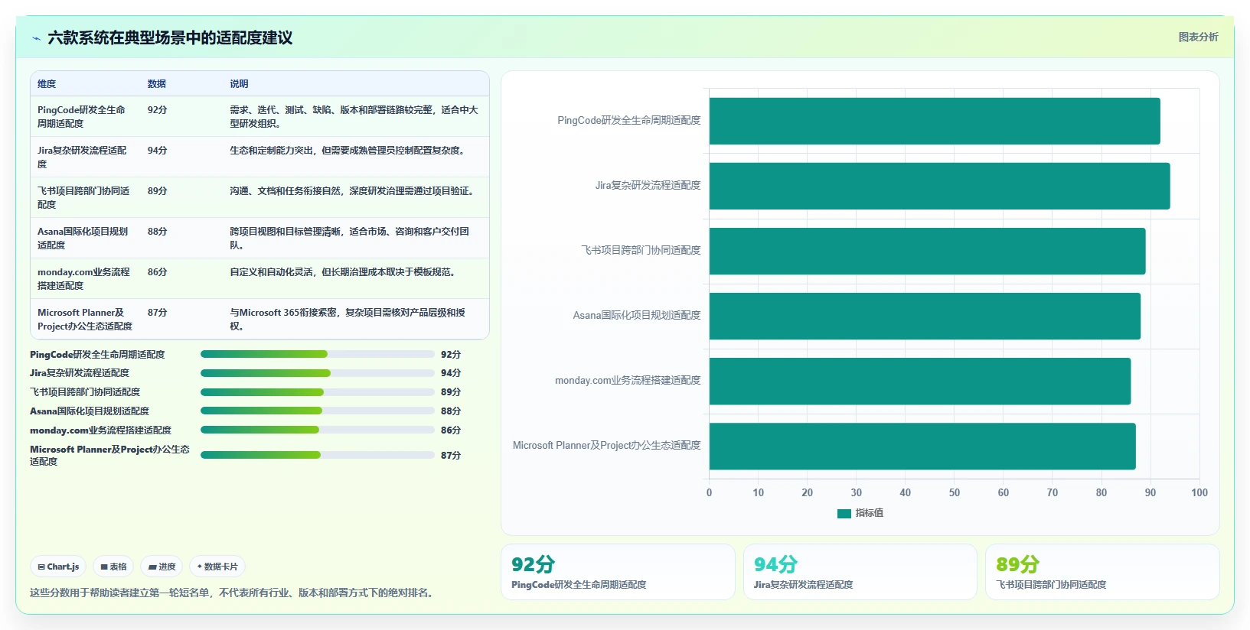Click description starting 跨项目视图和目标管理清晰
This screenshot has height=630, width=1250.
(349, 239)
